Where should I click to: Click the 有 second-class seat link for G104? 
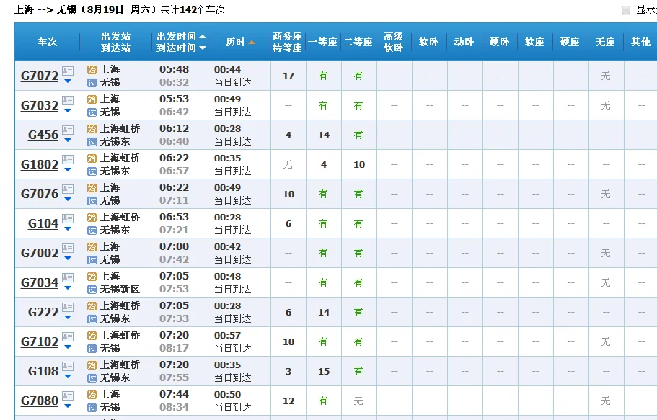(358, 223)
